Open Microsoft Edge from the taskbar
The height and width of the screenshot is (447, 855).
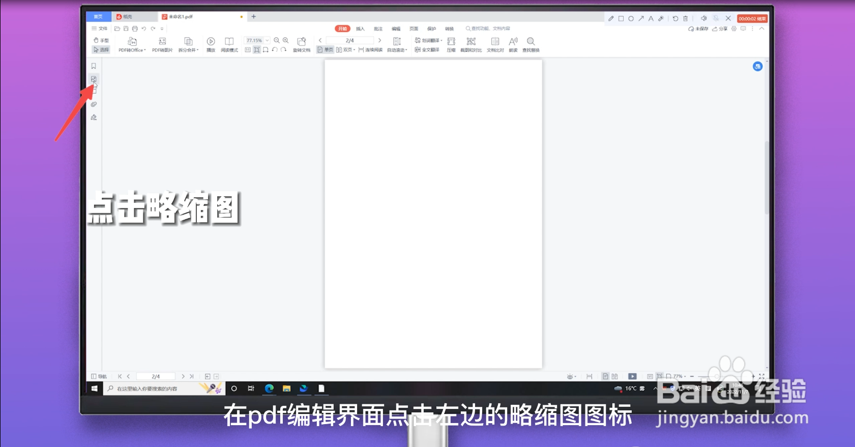[269, 389]
